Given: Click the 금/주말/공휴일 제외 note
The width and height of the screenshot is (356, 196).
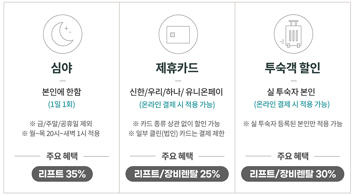Looking at the screenshot, I should click(x=62, y=124).
